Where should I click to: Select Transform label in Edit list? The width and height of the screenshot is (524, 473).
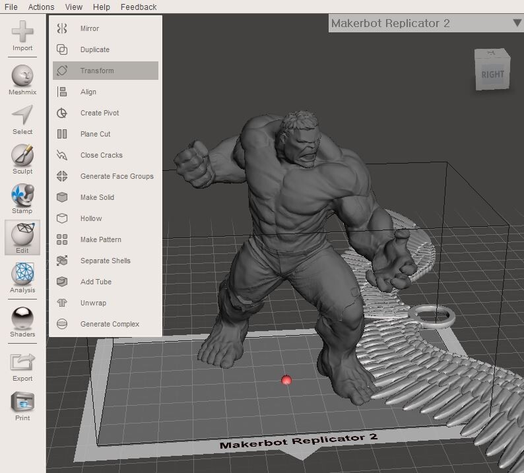pos(97,71)
